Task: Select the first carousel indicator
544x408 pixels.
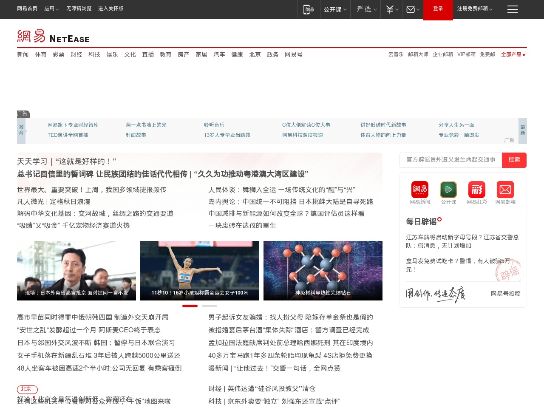Action: point(190,306)
